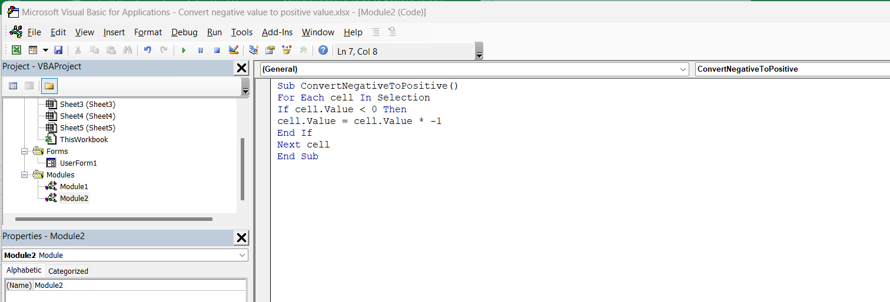Open the Add-Ins menu
Viewport: 890px width, 302px height.
277,32
